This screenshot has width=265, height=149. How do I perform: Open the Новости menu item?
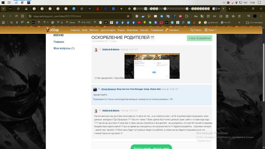(75, 30)
